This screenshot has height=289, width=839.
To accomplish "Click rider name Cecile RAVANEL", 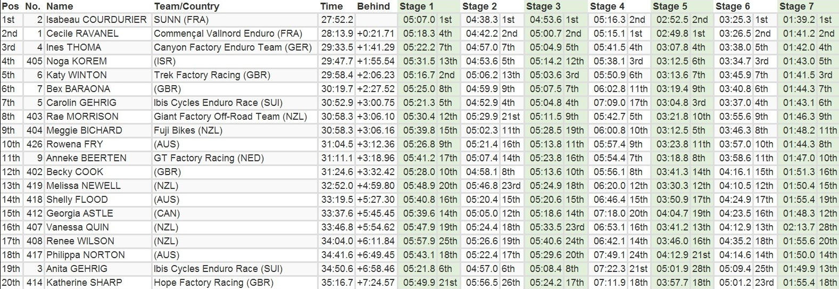I will pyautogui.click(x=82, y=34).
